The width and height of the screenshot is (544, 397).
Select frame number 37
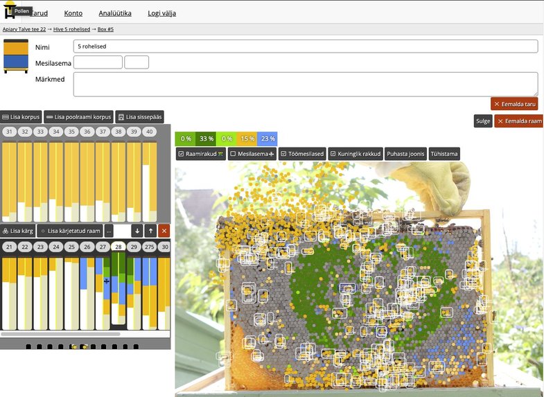[x=103, y=132]
